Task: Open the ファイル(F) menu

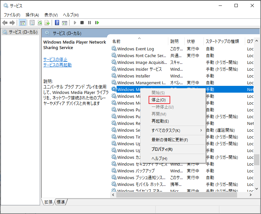Action: pos(12,15)
